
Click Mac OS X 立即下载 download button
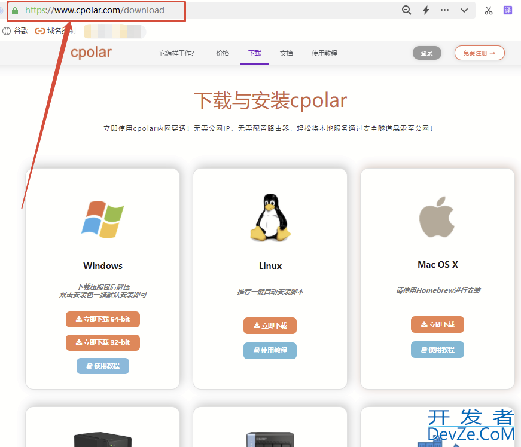click(x=438, y=324)
